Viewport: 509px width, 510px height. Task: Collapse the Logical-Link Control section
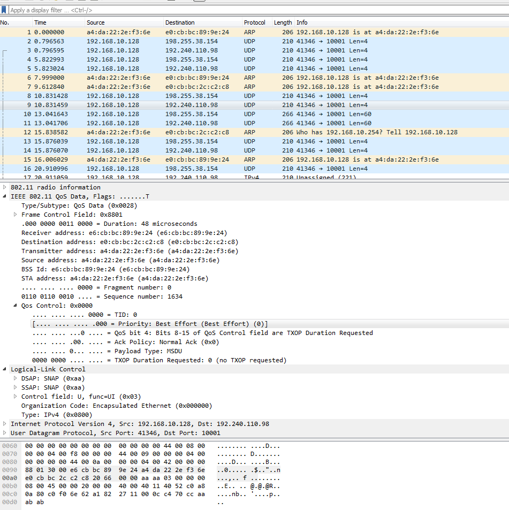coord(5,369)
